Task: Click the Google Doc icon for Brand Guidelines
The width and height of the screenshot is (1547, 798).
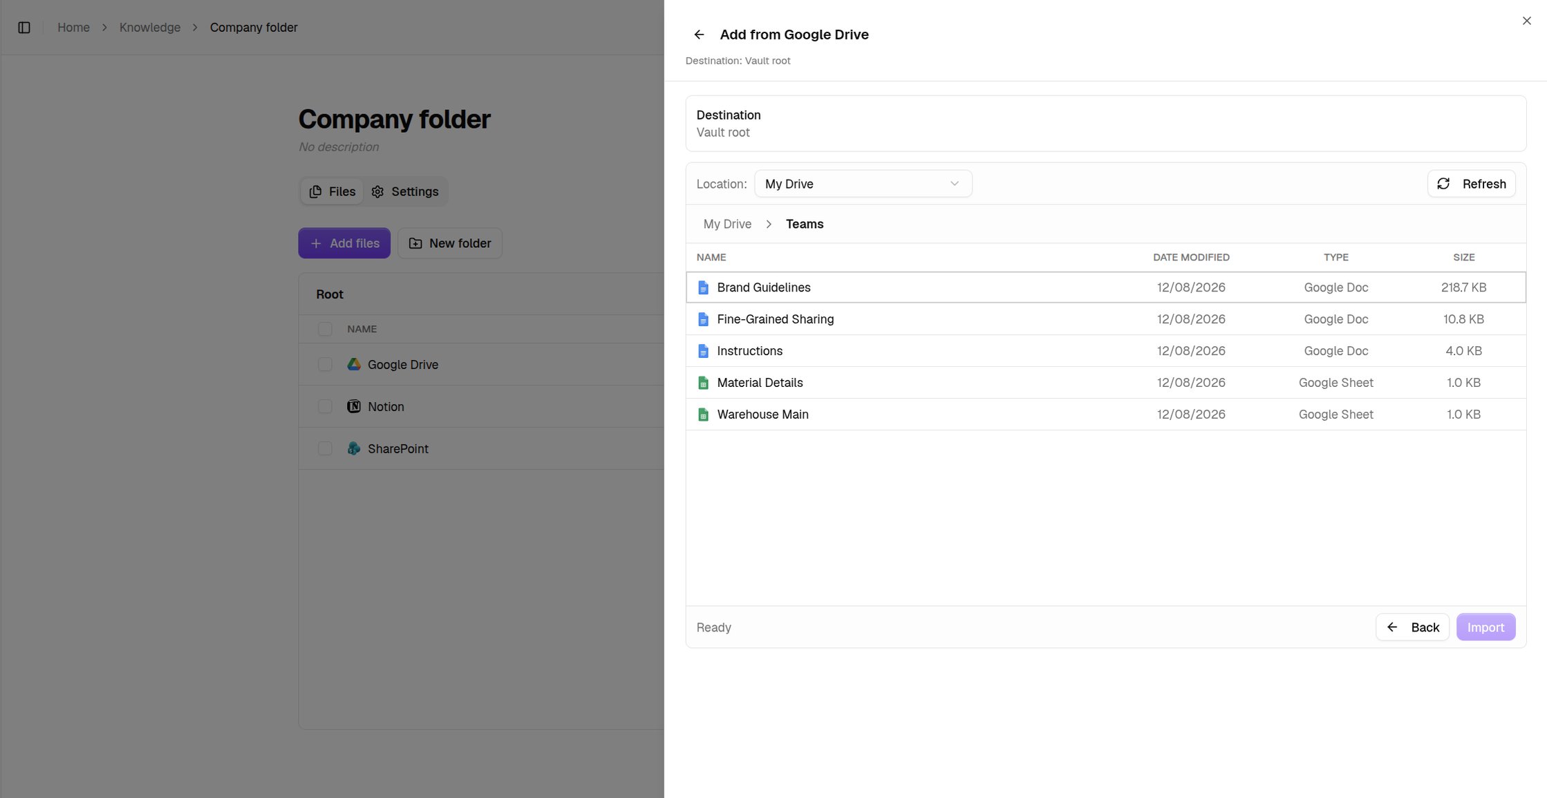Action: point(703,287)
